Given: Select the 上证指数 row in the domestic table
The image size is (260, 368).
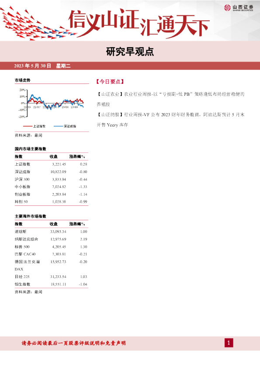Looking at the screenshot, I should [51, 164].
